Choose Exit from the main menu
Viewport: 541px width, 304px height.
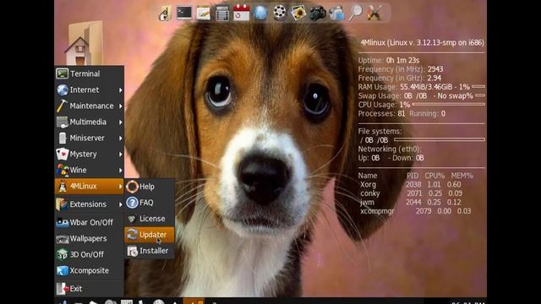89,289
